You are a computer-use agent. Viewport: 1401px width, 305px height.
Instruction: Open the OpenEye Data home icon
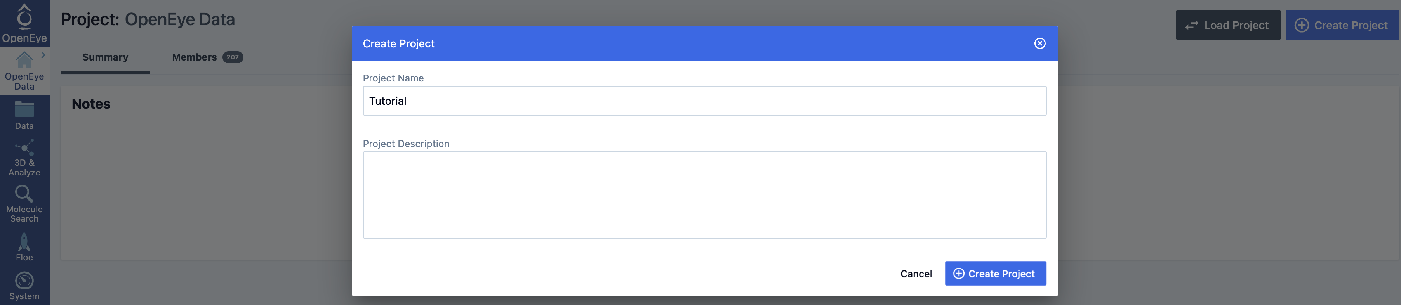coord(24,60)
